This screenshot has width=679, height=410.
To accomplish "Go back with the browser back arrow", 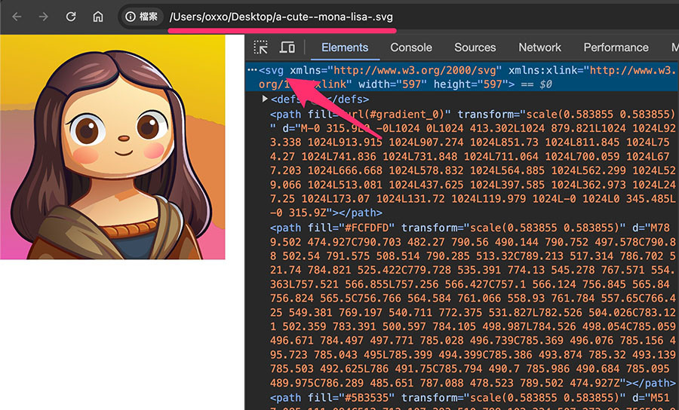I will (17, 17).
